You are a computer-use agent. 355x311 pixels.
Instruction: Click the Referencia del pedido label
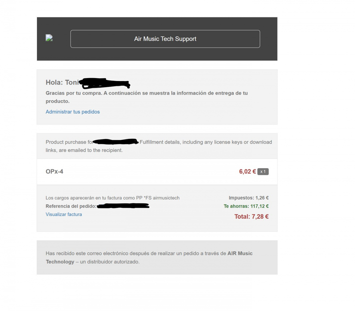(71, 206)
